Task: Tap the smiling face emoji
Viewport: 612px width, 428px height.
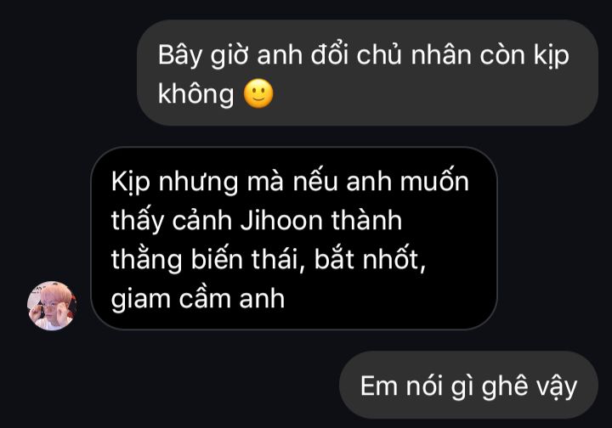Action: 258,93
